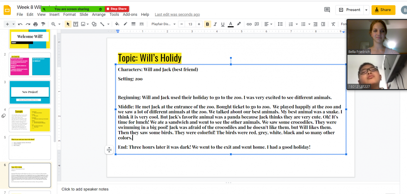Expand the Present options arrow
The height and width of the screenshot is (194, 407).
[366, 10]
